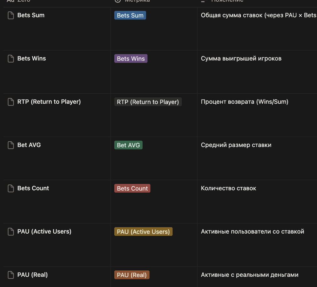Select the PAU (Active Users) page icon
Screen dimensions: 317x287
click(x=11, y=232)
